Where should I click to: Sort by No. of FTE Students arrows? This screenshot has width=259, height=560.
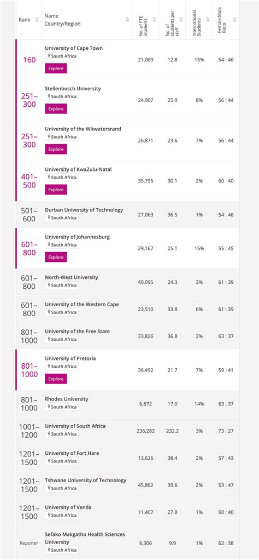pos(154,20)
